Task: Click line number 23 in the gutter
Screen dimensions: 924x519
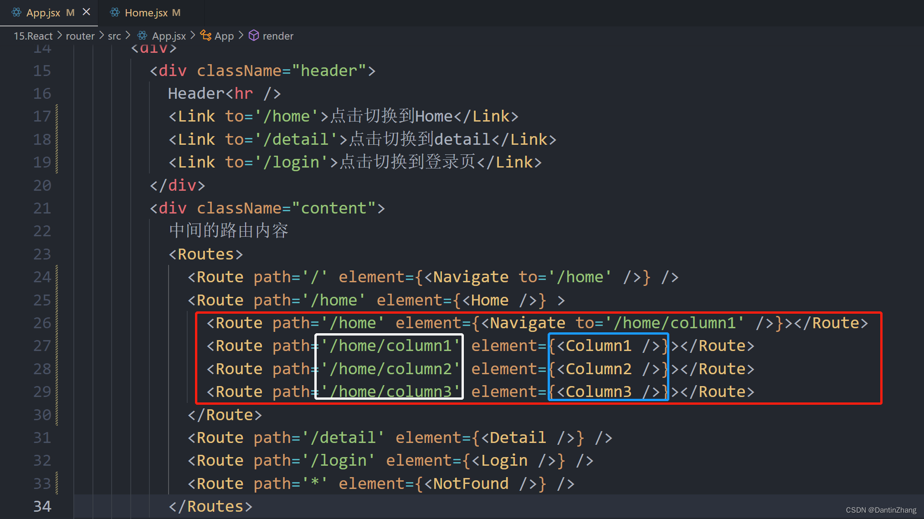Action: (42, 254)
